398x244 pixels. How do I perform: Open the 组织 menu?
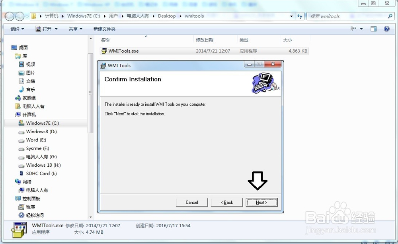point(17,29)
